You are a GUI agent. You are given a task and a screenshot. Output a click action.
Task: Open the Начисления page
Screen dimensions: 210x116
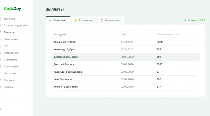coord(11,39)
